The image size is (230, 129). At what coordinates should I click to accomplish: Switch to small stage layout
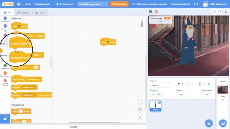[214, 12]
